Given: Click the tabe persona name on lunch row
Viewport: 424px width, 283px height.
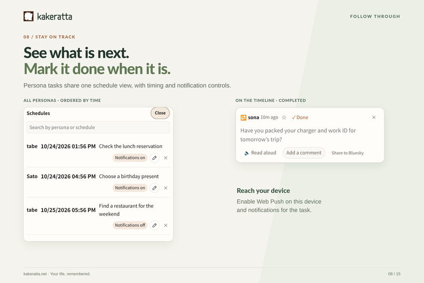Looking at the screenshot, I should coord(32,146).
